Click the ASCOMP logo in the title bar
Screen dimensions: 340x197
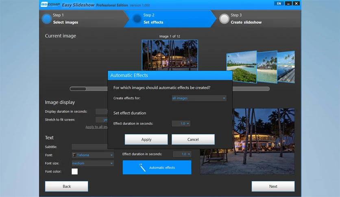[x=50, y=4]
